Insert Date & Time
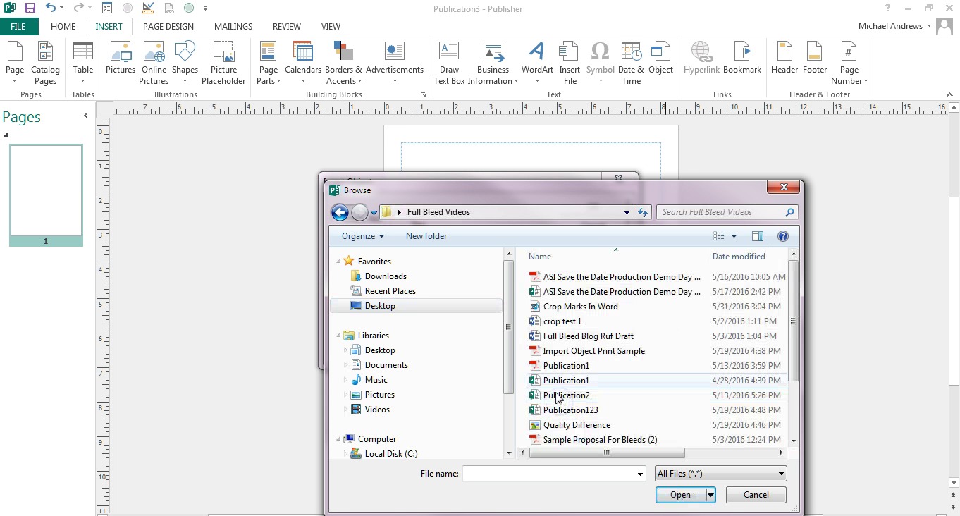 coord(631,63)
